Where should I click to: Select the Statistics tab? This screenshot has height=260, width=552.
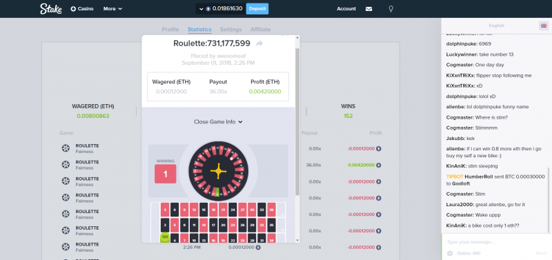(x=199, y=30)
